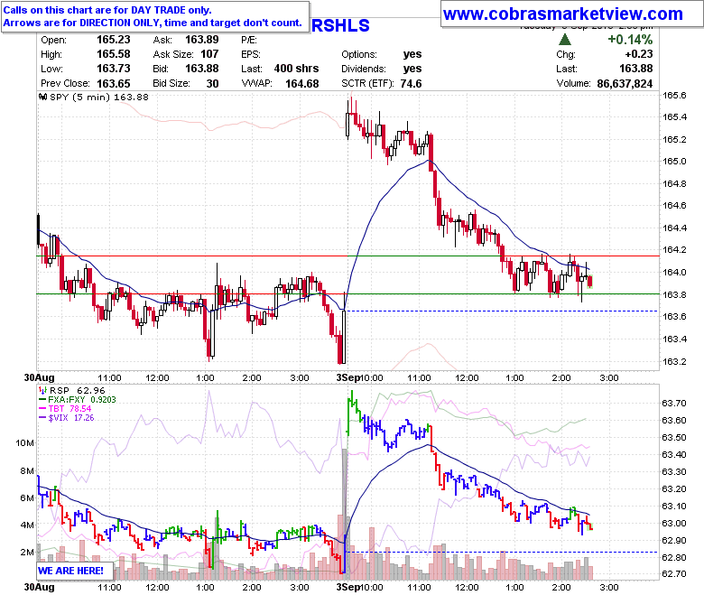The height and width of the screenshot is (595, 704).
Task: Click the 2M volume axis label
Action: pyautogui.click(x=27, y=552)
